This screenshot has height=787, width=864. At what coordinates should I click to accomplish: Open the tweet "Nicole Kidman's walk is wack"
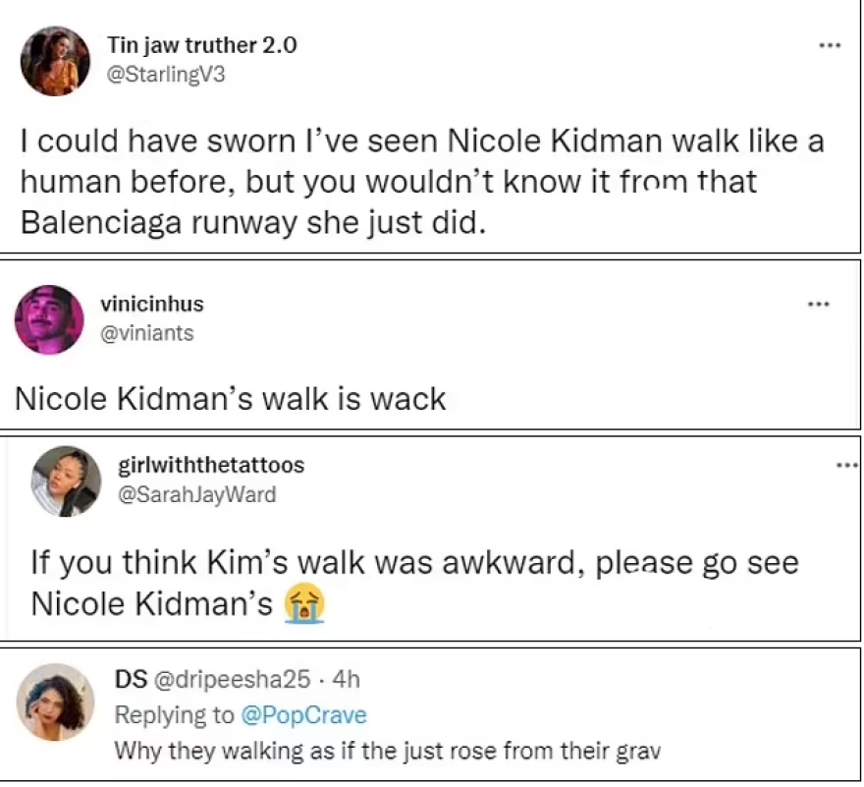[x=231, y=398]
